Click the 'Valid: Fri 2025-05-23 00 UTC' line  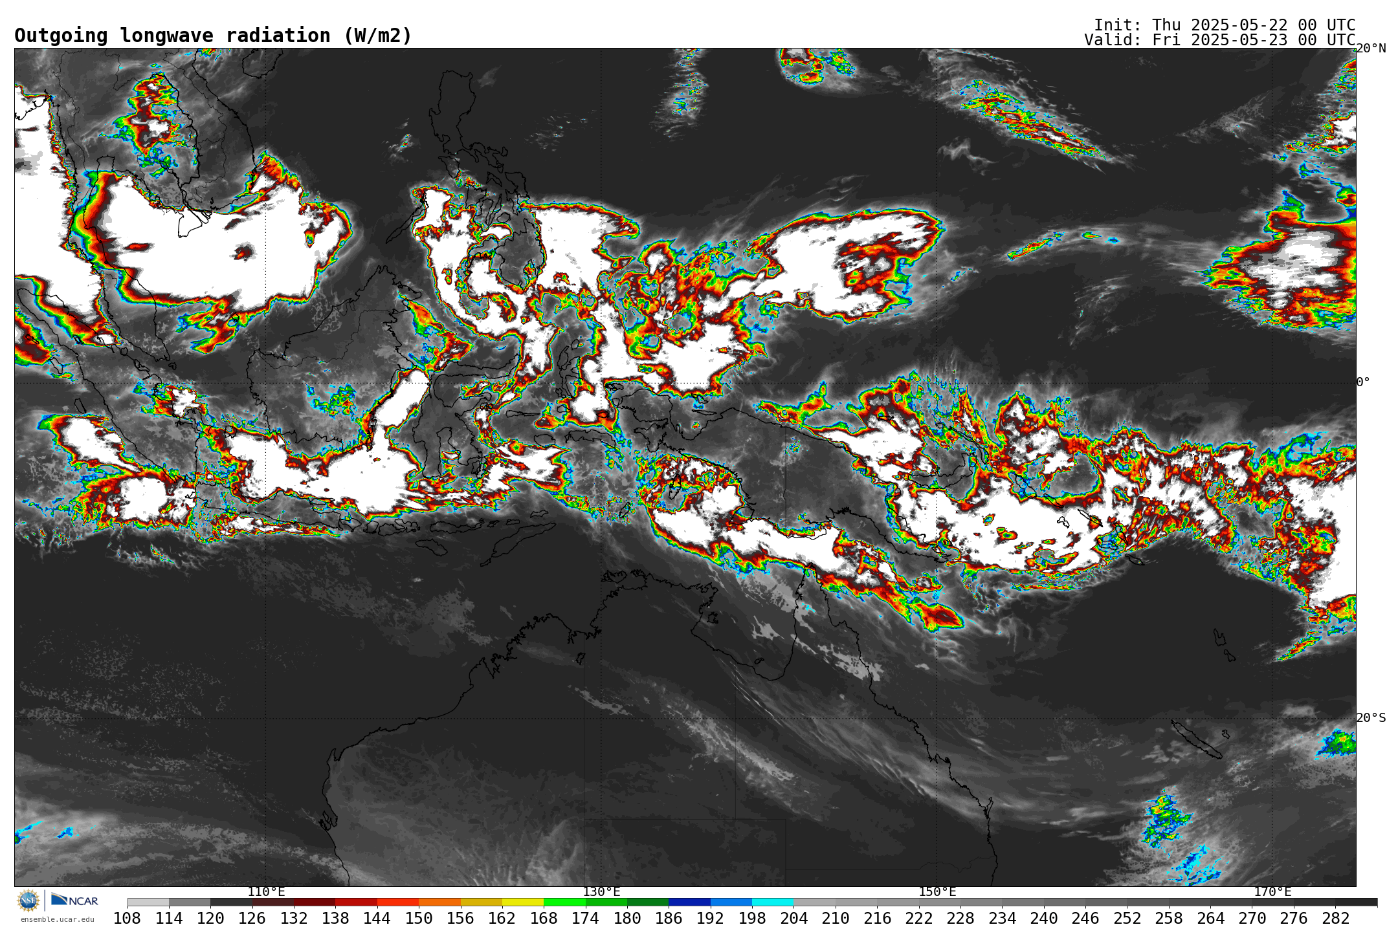[1220, 40]
